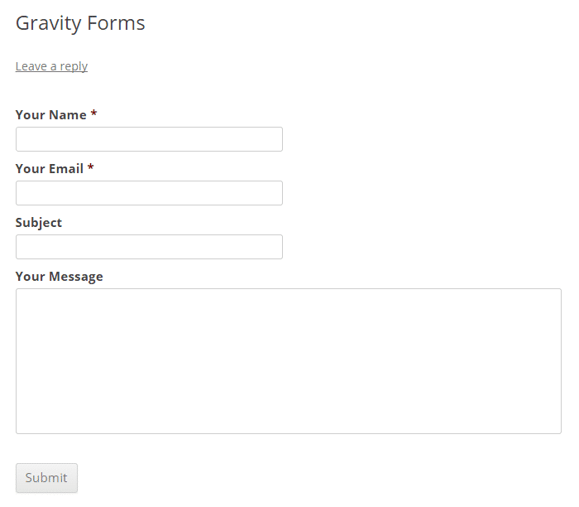Focus the Your Email text box
The image size is (579, 507).
click(x=149, y=193)
